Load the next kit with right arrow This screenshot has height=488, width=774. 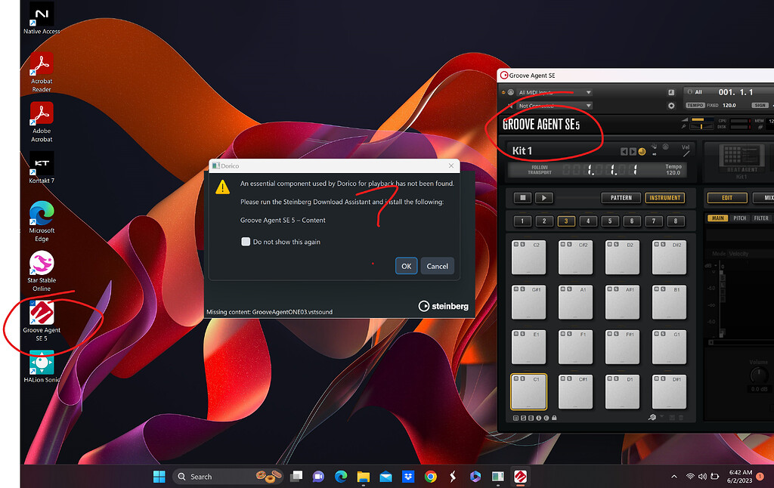coord(633,152)
